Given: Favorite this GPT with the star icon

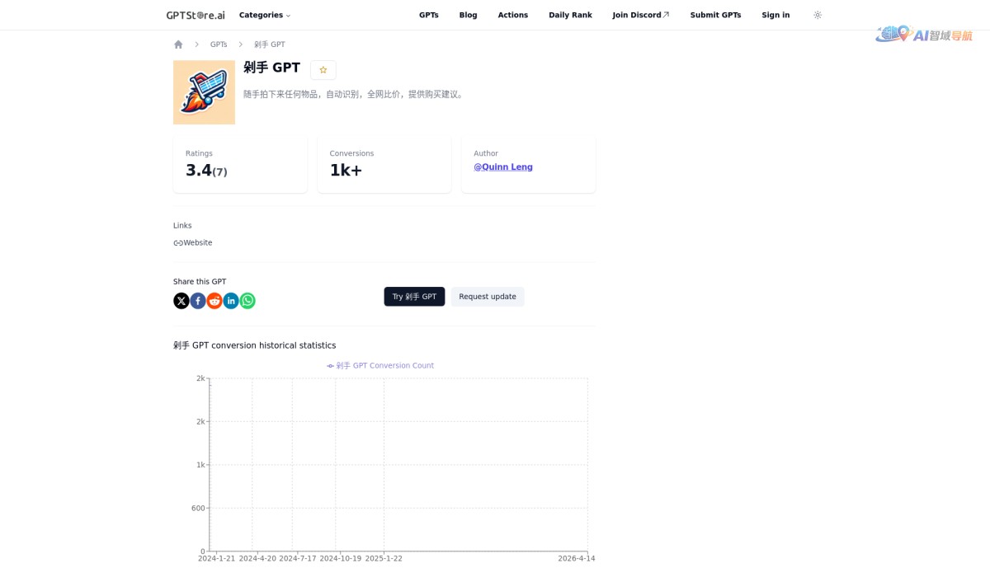Looking at the screenshot, I should [323, 70].
